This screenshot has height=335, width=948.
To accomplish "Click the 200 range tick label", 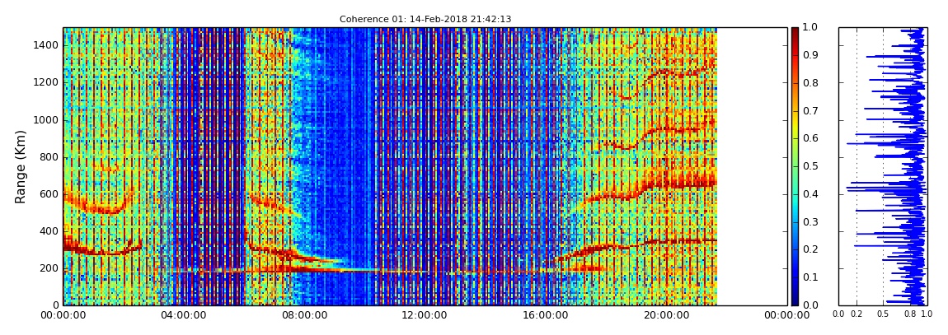I will [49, 268].
